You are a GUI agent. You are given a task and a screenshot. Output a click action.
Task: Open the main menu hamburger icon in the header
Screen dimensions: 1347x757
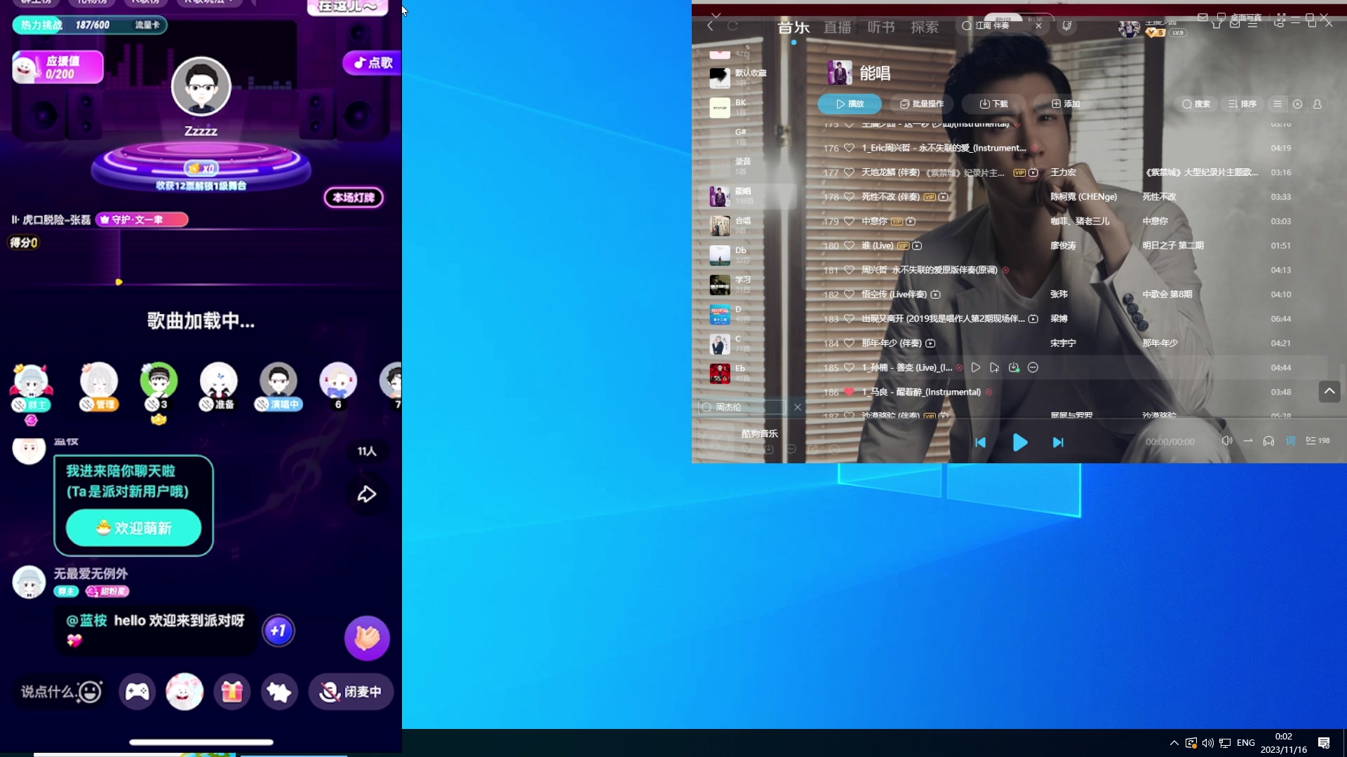click(x=1252, y=24)
